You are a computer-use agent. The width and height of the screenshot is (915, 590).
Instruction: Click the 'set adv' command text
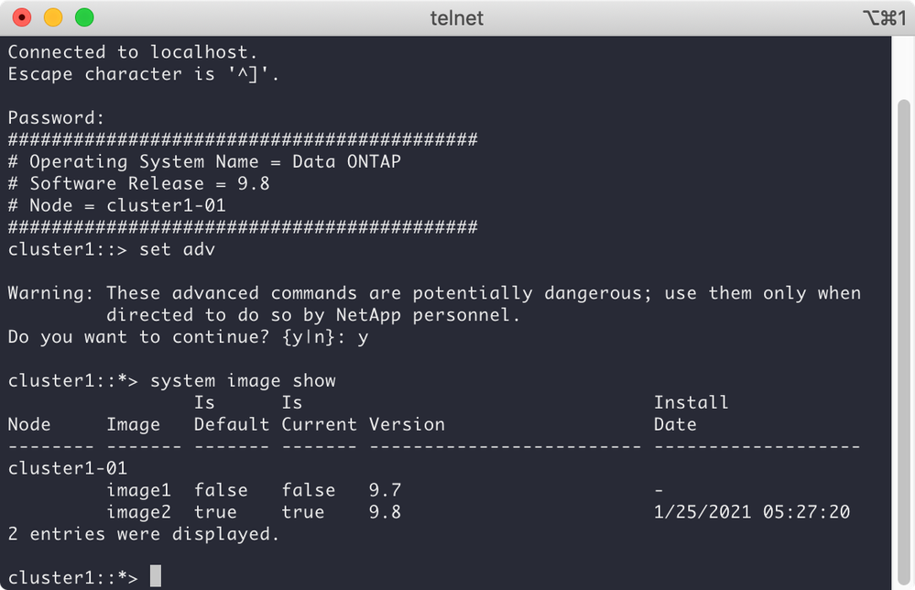point(177,249)
